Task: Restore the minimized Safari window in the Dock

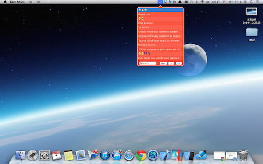Action: (x=231, y=156)
